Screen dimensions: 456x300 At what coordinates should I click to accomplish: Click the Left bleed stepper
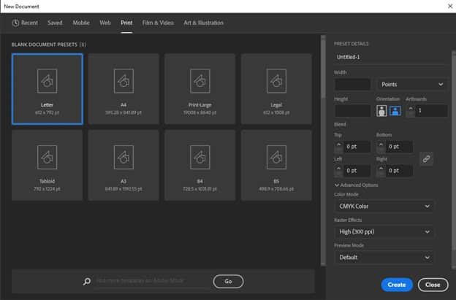[x=338, y=171]
